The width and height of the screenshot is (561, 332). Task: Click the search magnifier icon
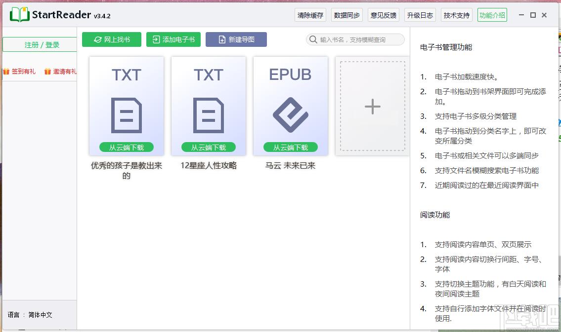[313, 39]
